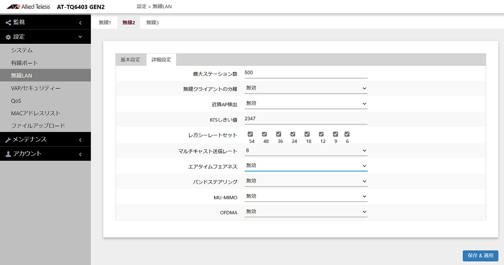This screenshot has height=265, width=504.
Task: Uncheck legacy rate 54 checkbox
Action: 251,134
